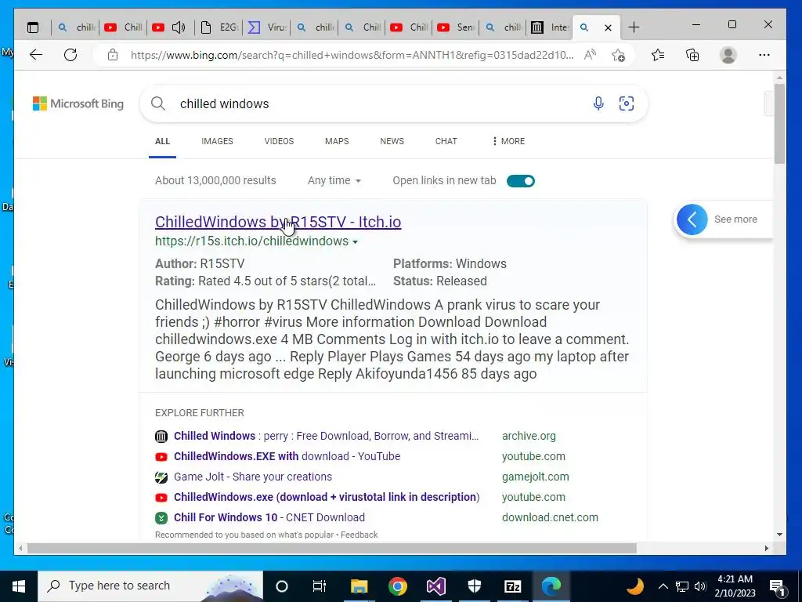Start a visual search with the camera icon
This screenshot has height=602, width=802.
coord(627,103)
